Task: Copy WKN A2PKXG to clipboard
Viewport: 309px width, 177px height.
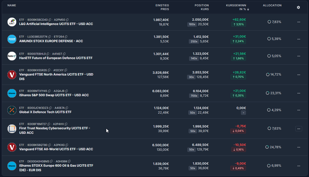Action: click(x=67, y=145)
